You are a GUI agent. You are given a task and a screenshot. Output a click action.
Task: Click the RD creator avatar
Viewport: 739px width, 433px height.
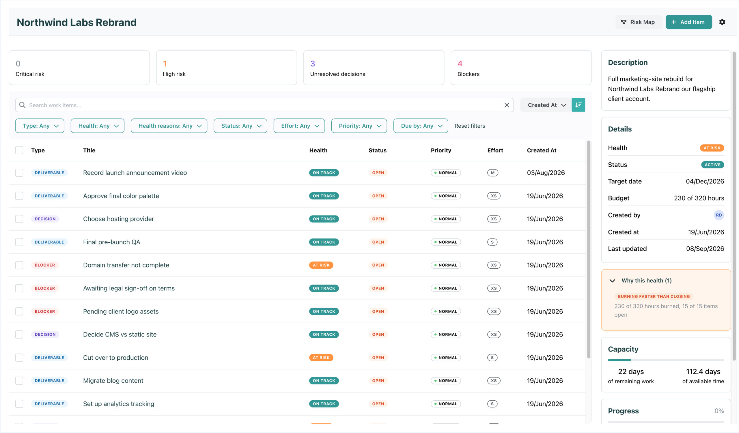click(719, 215)
